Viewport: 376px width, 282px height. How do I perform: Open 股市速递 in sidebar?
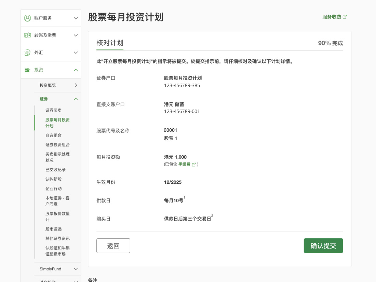pyautogui.click(x=53, y=229)
